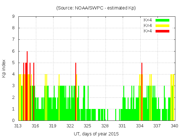Click the red Kp 5 bar near day 334
Image resolution: width=184 pixels, height=138 pixels.
tap(142, 92)
